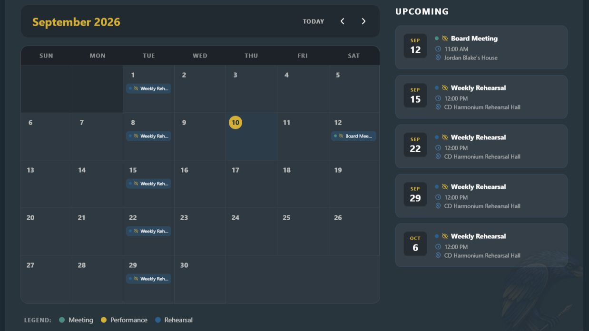Click the Performance legend label

[129, 320]
